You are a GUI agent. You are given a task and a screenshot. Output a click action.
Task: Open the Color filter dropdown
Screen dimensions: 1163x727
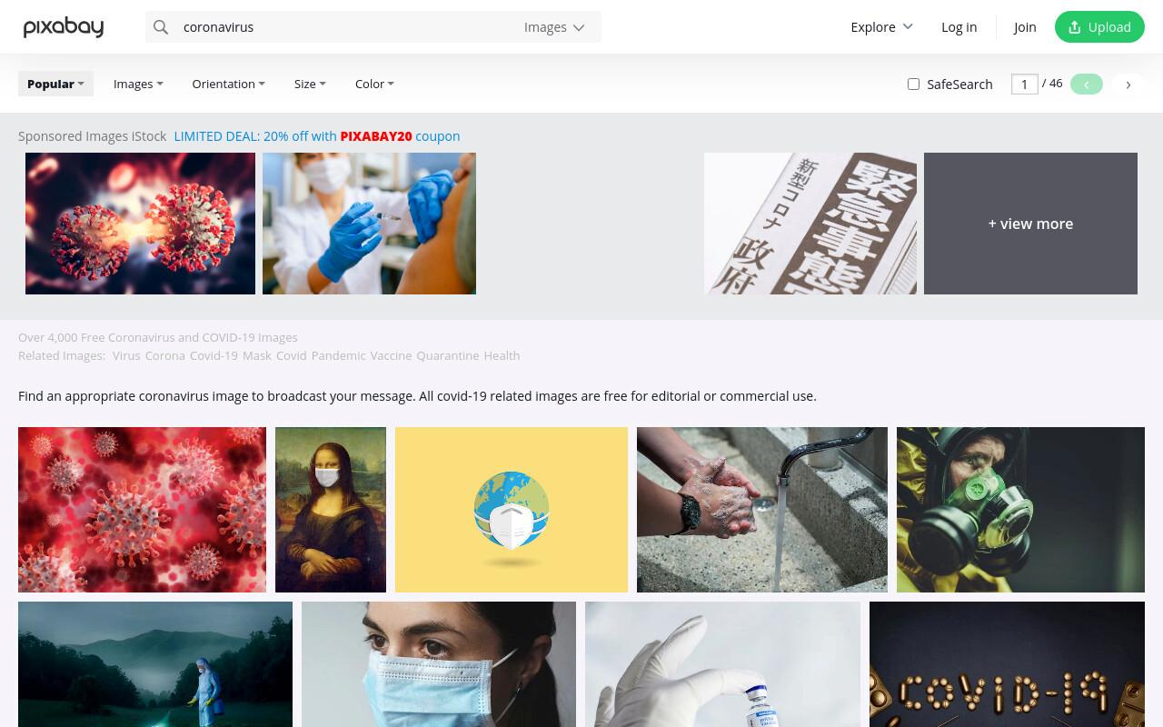374,84
